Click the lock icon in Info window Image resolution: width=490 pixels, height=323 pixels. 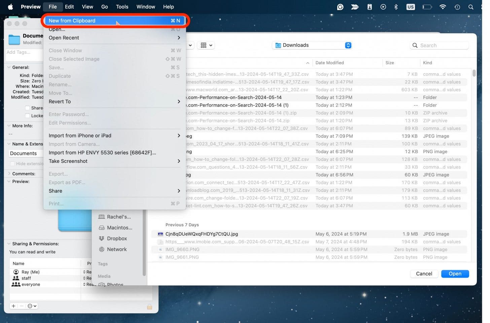point(149,307)
